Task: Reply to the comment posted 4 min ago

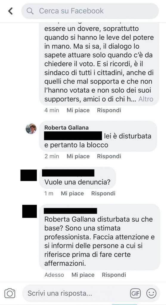Action: click(x=109, y=110)
